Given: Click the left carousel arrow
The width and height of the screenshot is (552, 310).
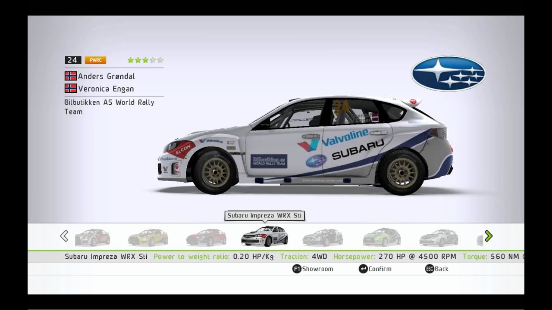Looking at the screenshot, I should [x=64, y=236].
